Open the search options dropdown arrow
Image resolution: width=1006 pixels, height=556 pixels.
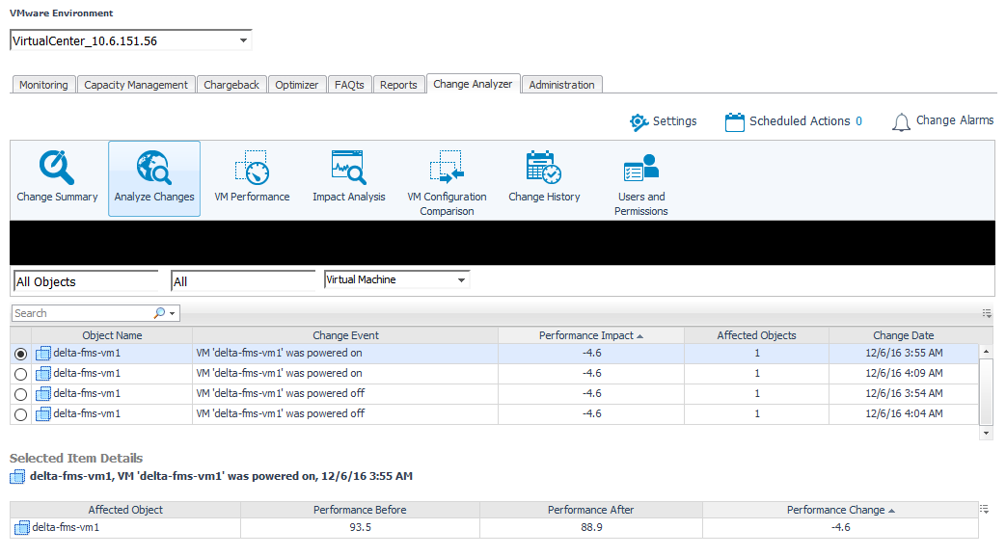coord(172,313)
